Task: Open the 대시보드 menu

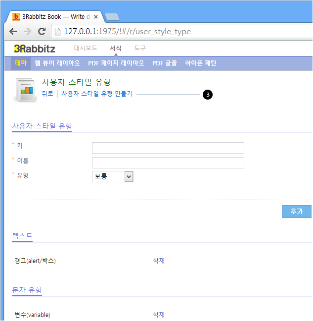Action: (86, 48)
